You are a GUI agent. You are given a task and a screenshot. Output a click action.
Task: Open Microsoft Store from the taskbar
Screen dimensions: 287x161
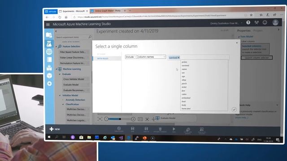(81, 137)
